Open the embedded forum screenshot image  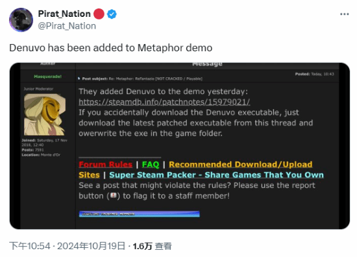[x=180, y=146]
